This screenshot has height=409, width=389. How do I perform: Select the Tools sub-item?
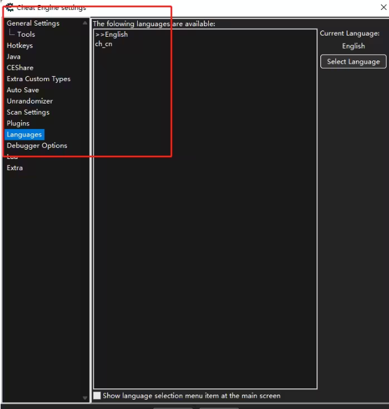pos(26,34)
